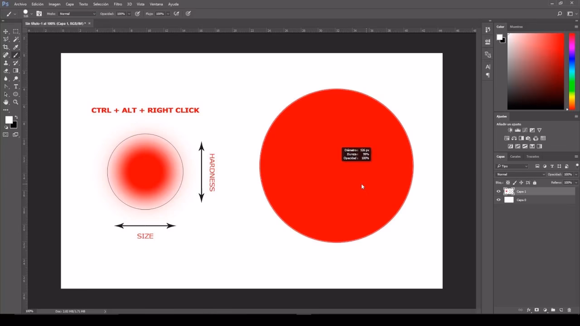Image resolution: width=580 pixels, height=326 pixels.
Task: Activate the Crop tool
Action: (x=6, y=47)
